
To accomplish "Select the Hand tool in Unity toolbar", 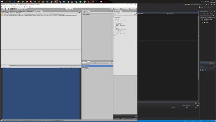I will 3,9.
